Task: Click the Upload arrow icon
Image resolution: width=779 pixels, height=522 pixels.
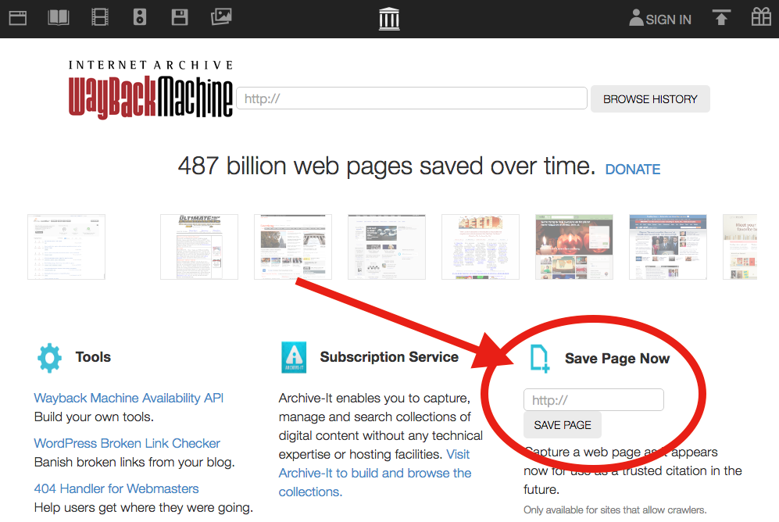Action: 721,17
